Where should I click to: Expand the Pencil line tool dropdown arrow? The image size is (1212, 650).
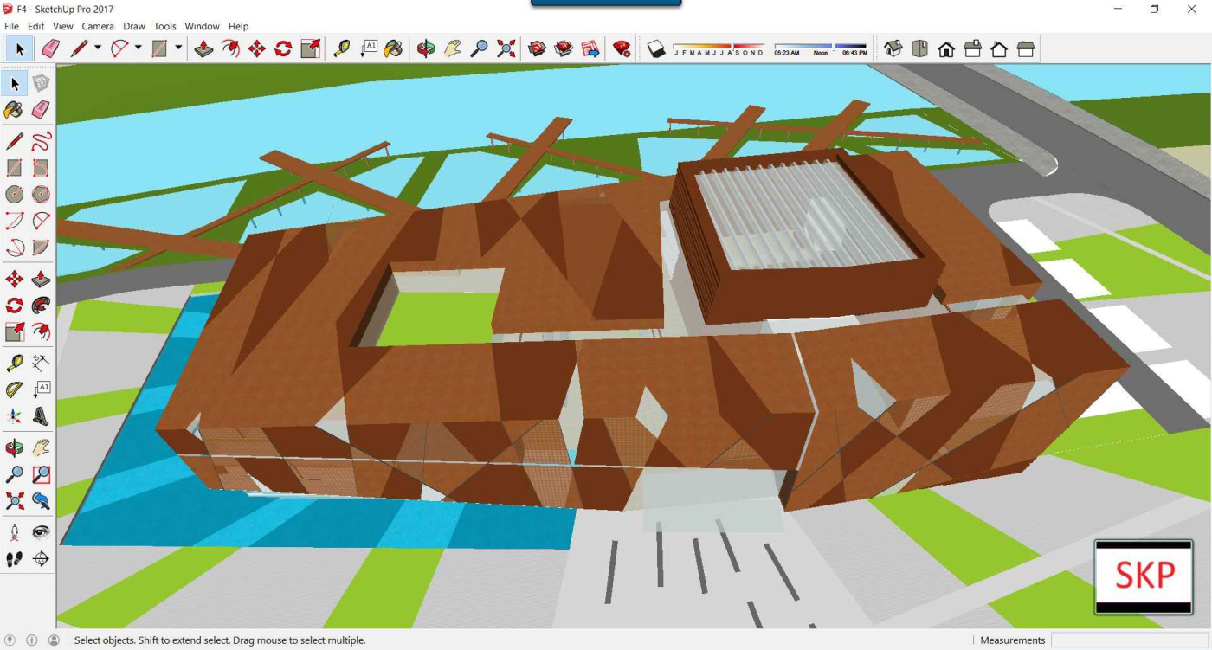click(x=98, y=48)
